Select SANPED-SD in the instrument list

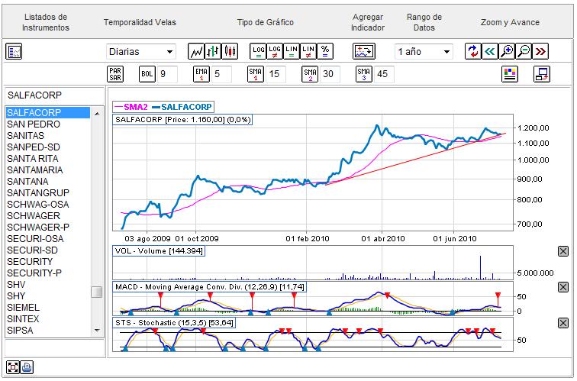(48, 147)
